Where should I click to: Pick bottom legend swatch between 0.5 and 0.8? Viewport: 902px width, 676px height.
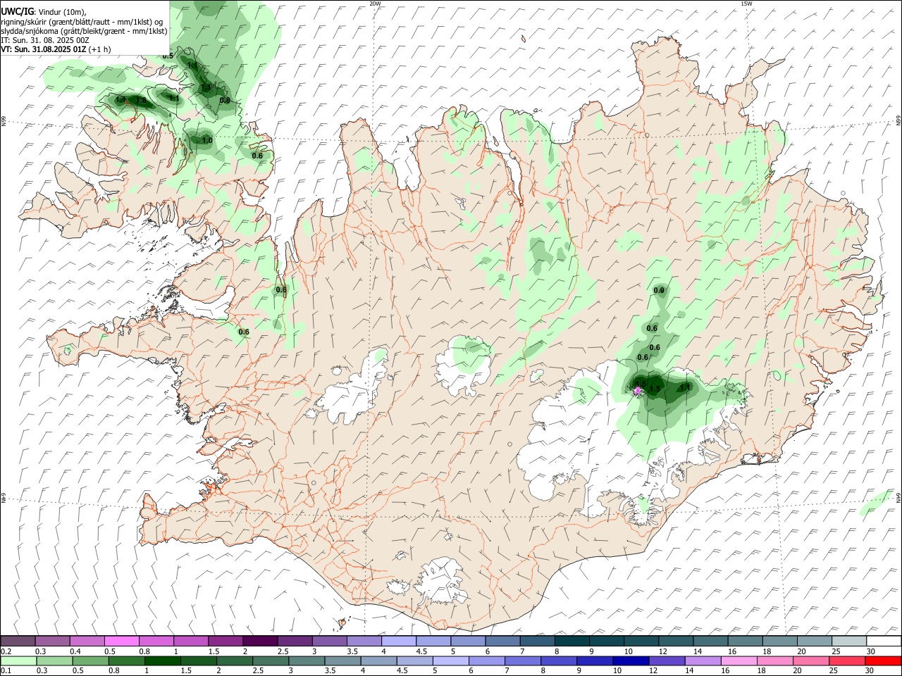90,661
